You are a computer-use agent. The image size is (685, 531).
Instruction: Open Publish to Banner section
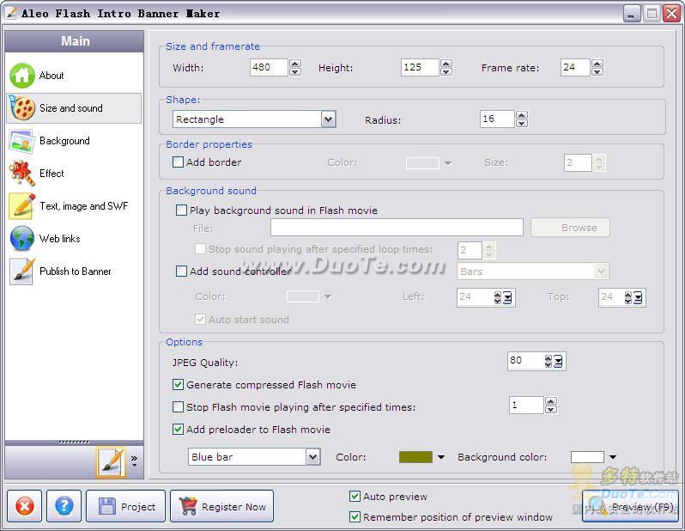click(76, 272)
